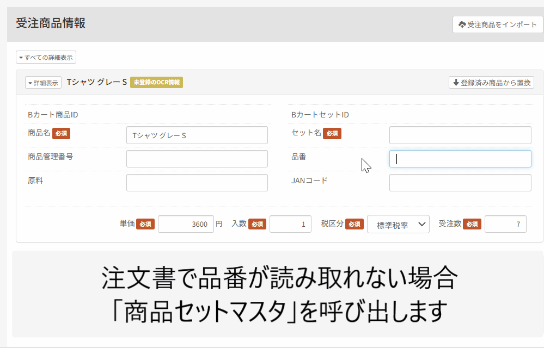
Task: Click the 入数 quantity field
Action: 290,224
